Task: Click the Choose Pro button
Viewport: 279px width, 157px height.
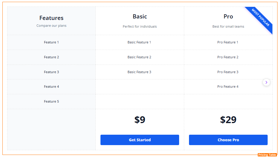Action: [228, 140]
